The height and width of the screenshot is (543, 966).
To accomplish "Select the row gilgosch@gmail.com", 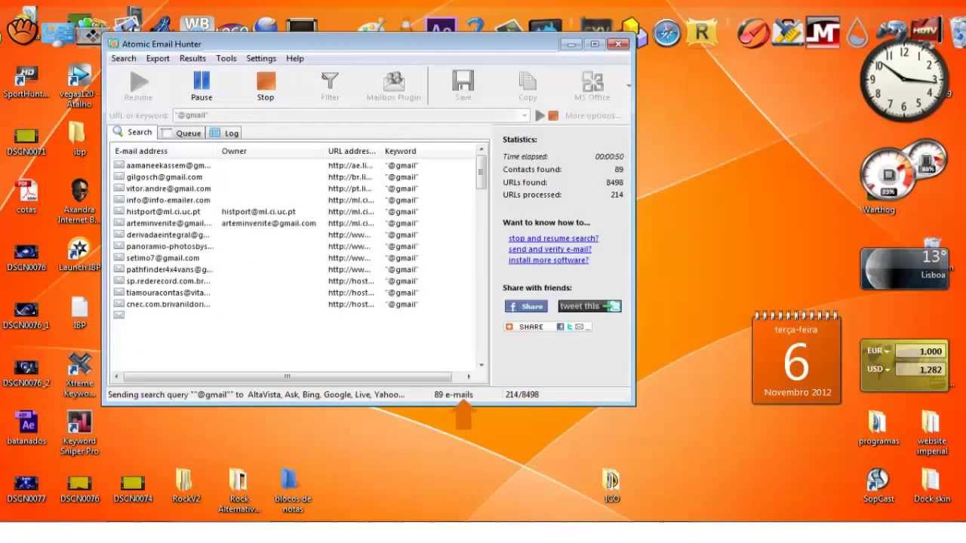I will tap(294, 176).
